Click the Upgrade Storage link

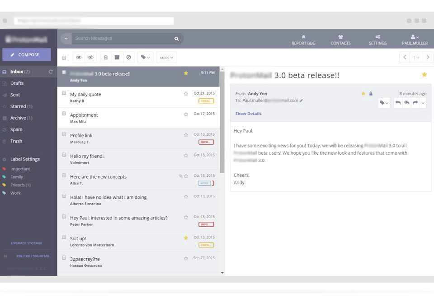click(27, 243)
